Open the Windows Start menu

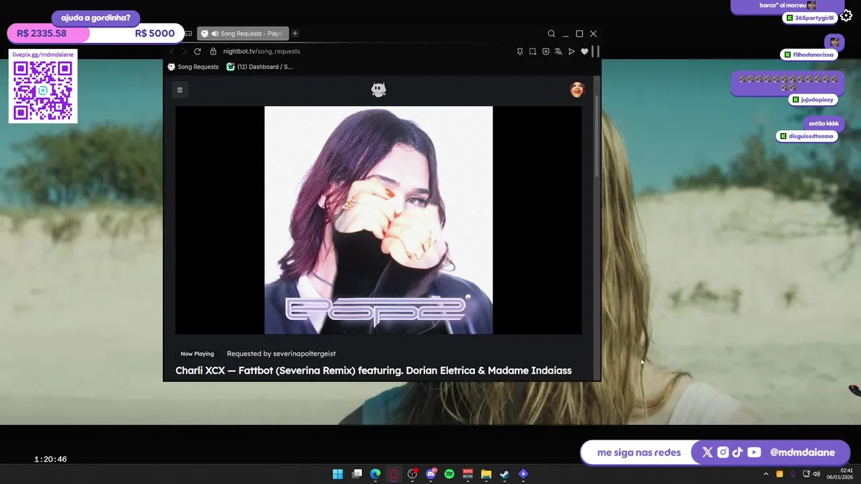[x=338, y=474]
